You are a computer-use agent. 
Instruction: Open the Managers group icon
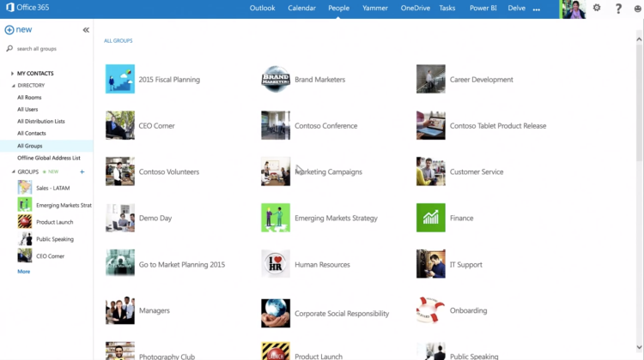click(120, 310)
